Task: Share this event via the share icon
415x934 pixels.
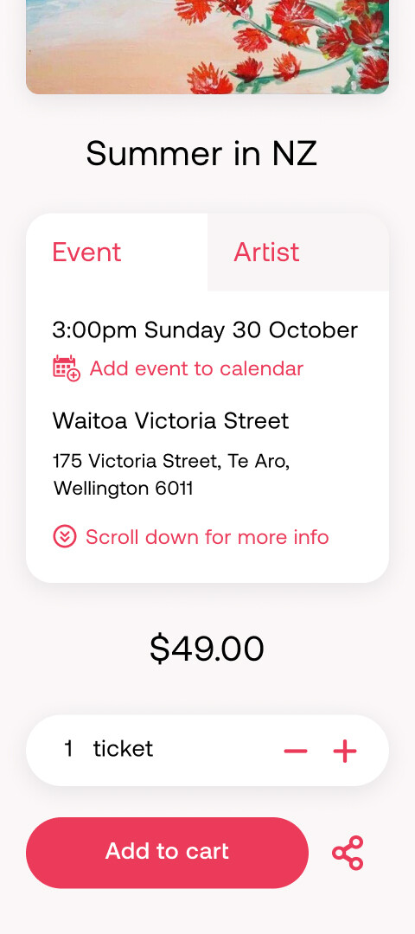Action: point(348,853)
